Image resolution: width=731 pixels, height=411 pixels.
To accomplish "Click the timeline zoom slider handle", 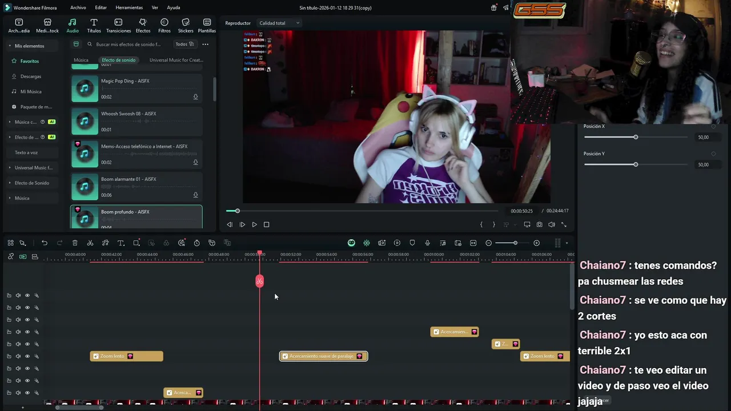I will tap(515, 243).
